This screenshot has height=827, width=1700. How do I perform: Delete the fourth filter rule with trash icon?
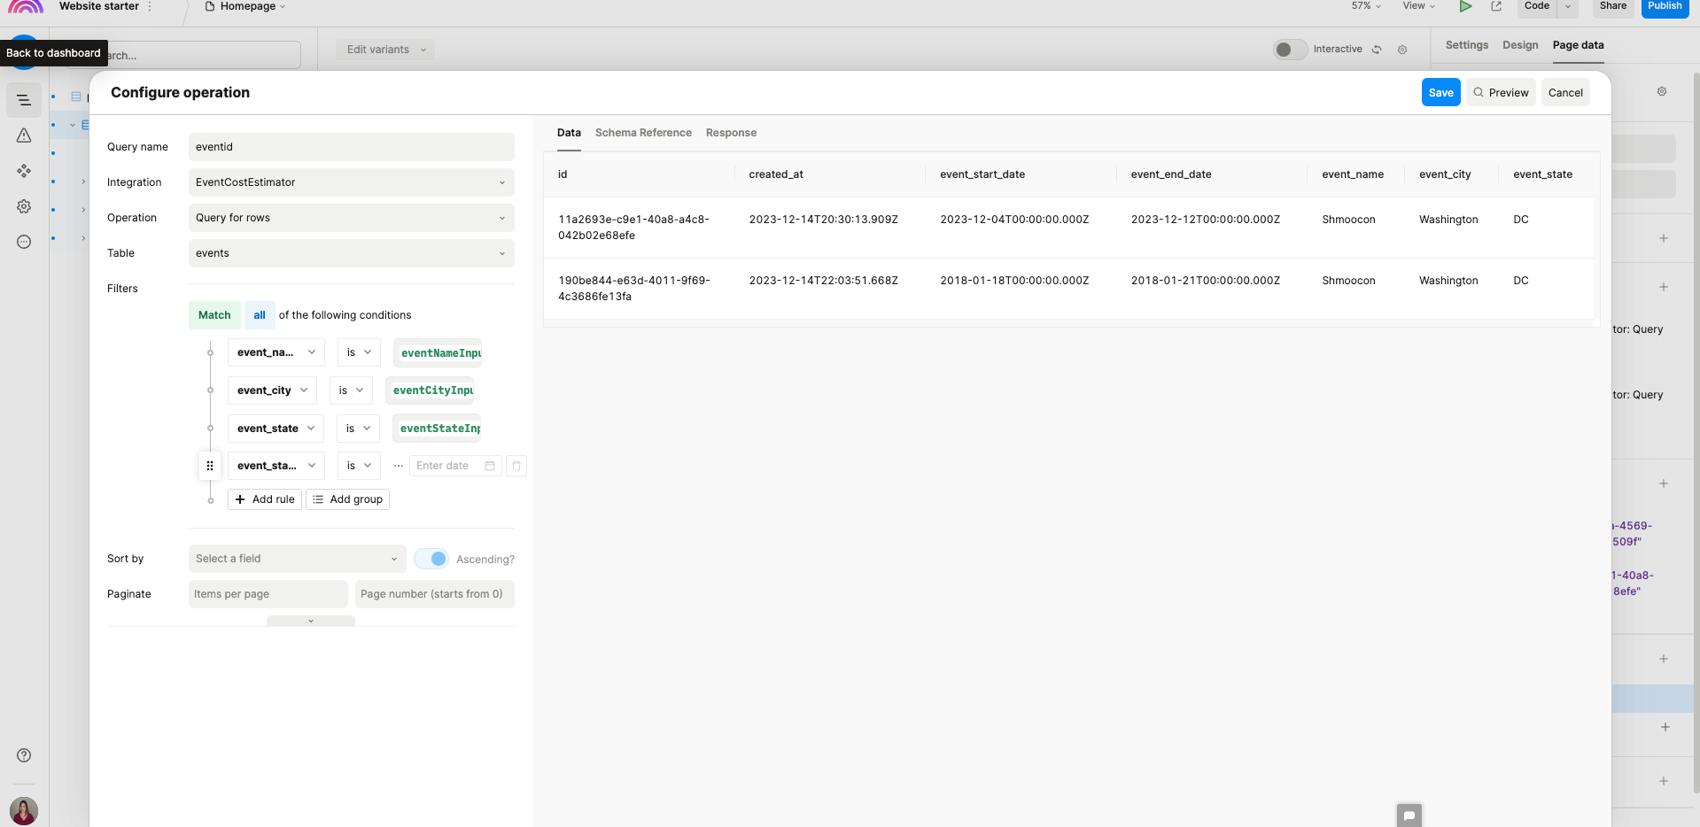(516, 466)
